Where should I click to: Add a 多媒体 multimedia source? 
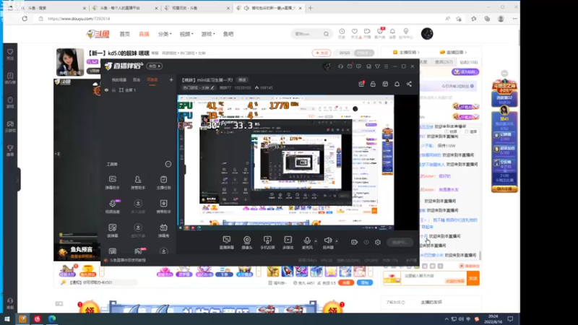point(288,243)
